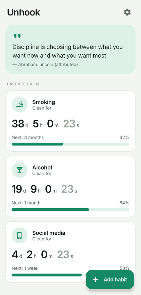Tap the Alcohol 19 days counter

19,189
